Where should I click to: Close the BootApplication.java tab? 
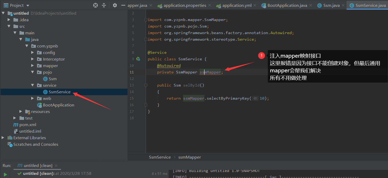pos(310,5)
